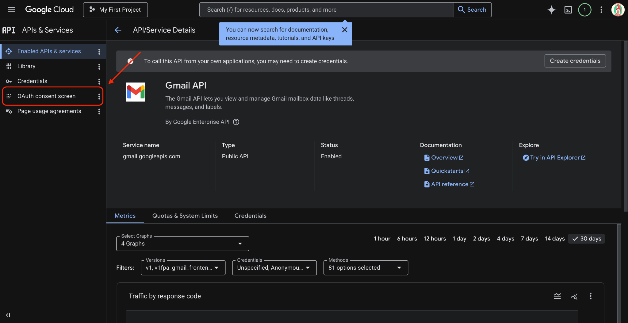Click the page vertical scrollbar
This screenshot has height=323, width=628.
626,126
